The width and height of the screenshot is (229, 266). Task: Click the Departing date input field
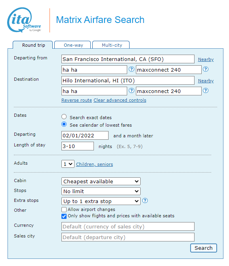pyautogui.click(x=85, y=135)
